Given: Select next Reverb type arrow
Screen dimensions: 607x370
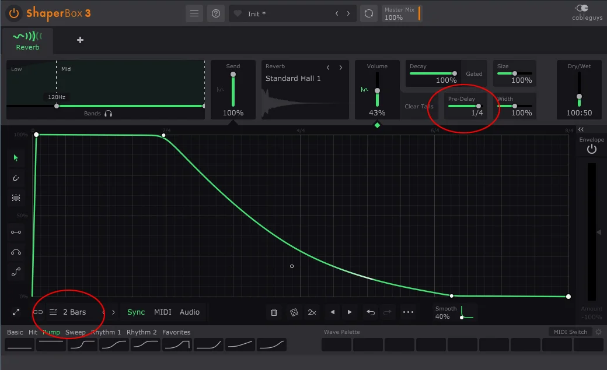Looking at the screenshot, I should [x=341, y=67].
